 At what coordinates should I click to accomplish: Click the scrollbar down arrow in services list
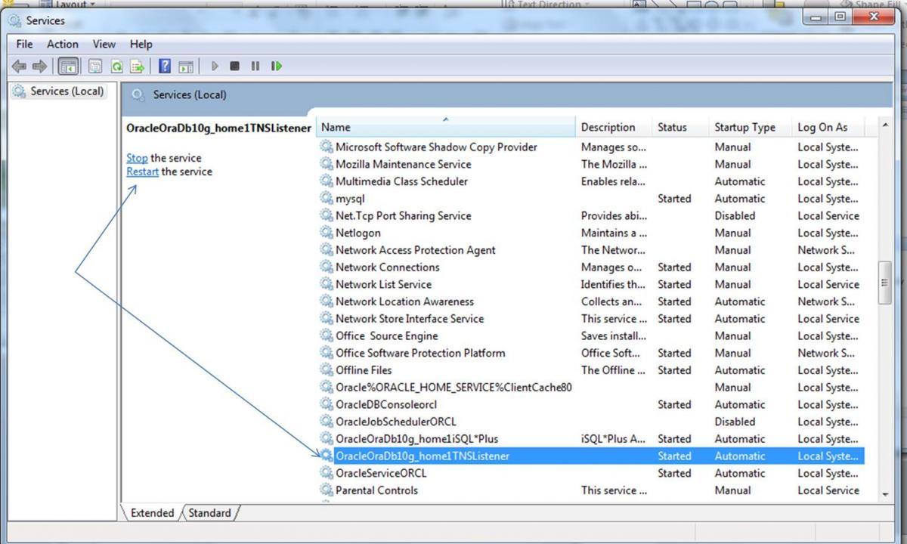885,493
